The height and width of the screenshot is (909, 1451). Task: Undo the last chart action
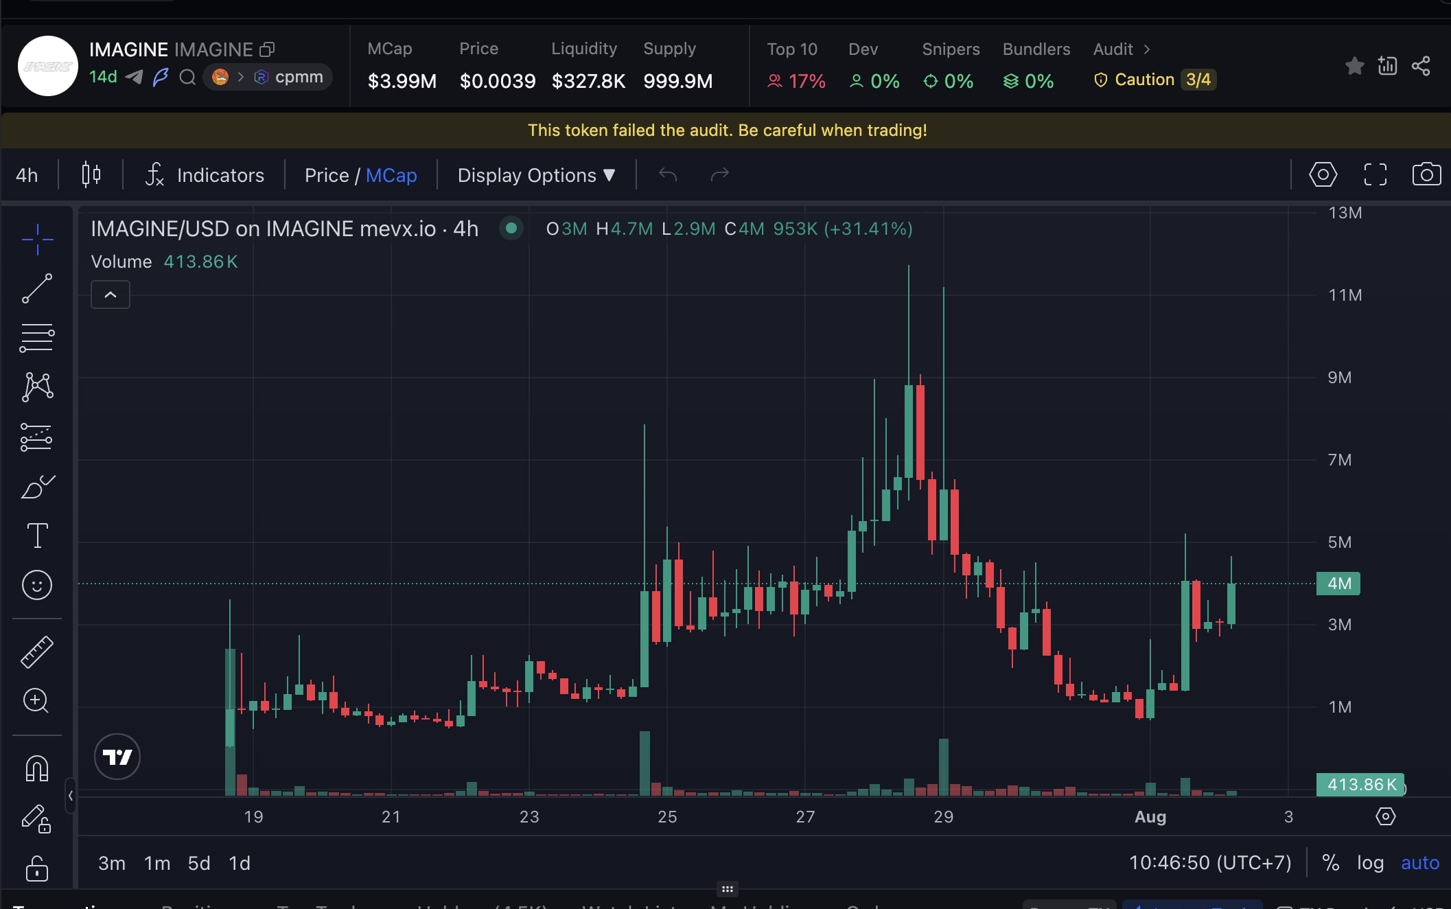pos(668,174)
